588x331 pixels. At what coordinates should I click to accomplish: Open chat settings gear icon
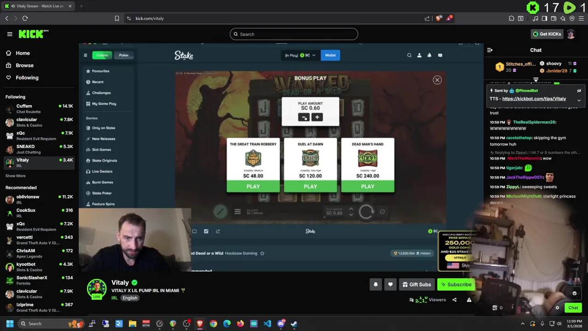(557, 308)
